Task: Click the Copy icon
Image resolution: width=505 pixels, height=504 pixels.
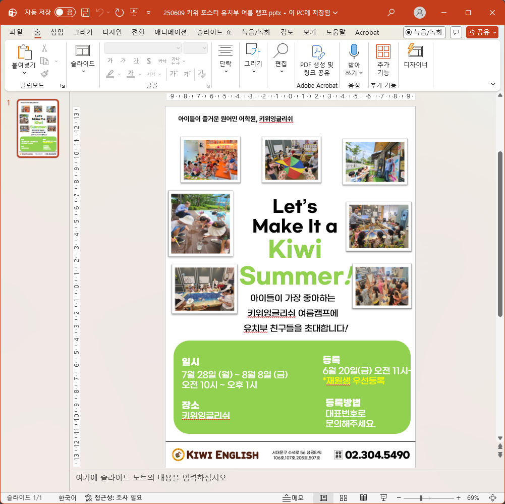Action: pos(44,61)
